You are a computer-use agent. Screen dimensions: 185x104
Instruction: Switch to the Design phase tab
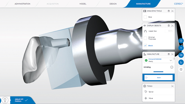coord(113,4)
